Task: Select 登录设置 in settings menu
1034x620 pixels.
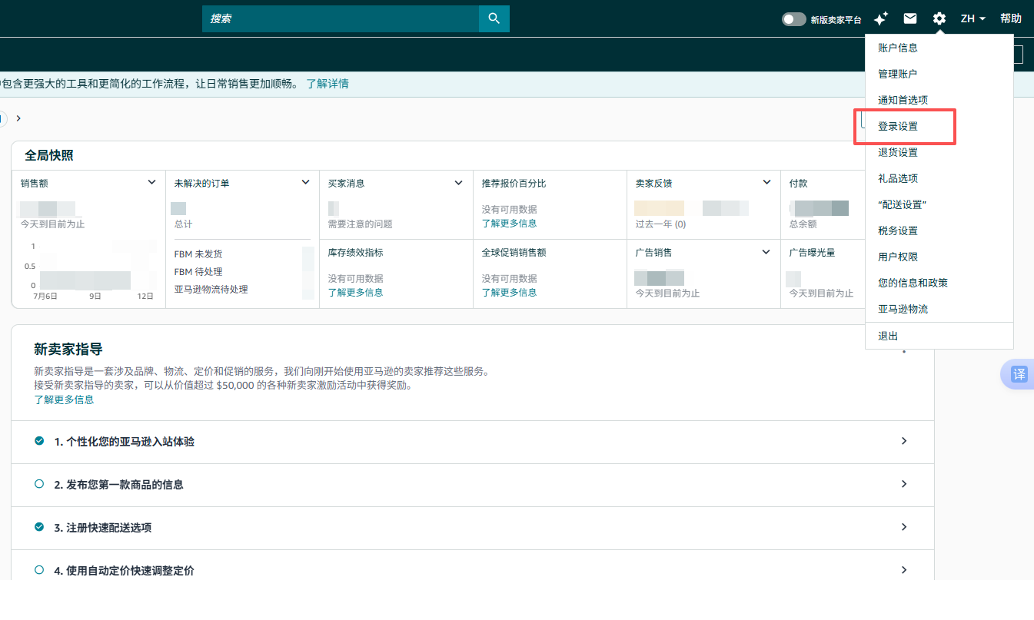Action: pos(898,126)
